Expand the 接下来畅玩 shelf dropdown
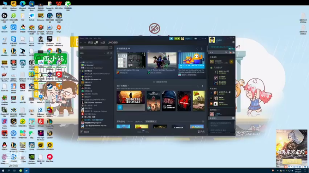This screenshot has height=173, width=309. click(128, 86)
